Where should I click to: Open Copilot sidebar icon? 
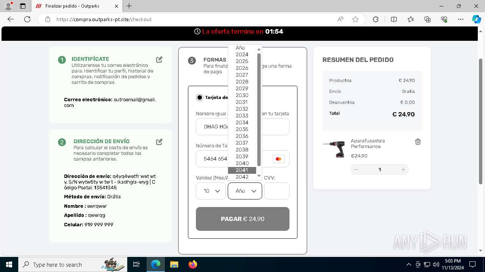(x=476, y=19)
